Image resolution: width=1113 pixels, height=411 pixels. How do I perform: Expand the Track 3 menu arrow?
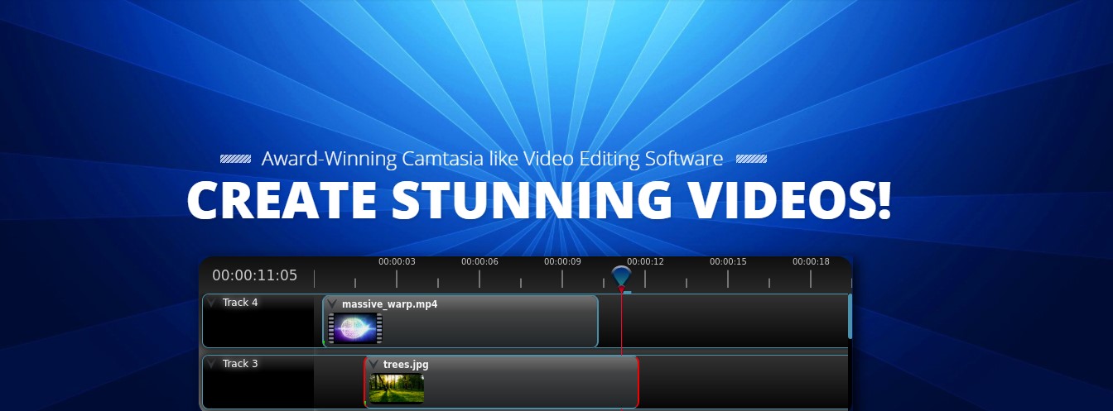pyautogui.click(x=212, y=364)
